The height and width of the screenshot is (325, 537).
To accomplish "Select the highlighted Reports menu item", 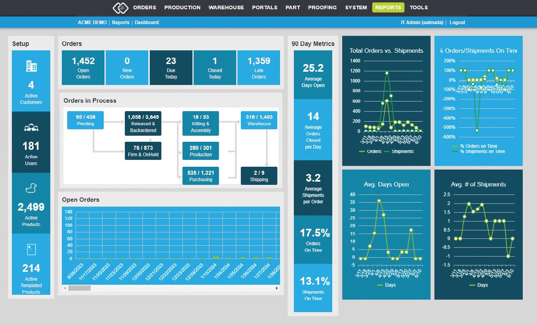I will pos(388,7).
